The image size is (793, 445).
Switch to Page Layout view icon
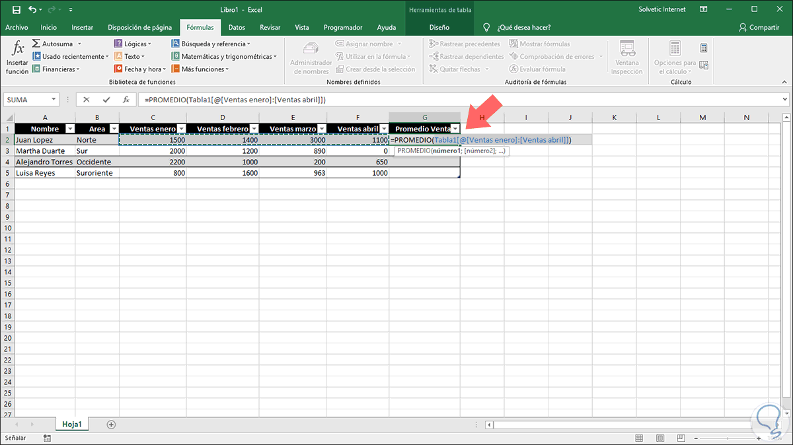tap(661, 438)
